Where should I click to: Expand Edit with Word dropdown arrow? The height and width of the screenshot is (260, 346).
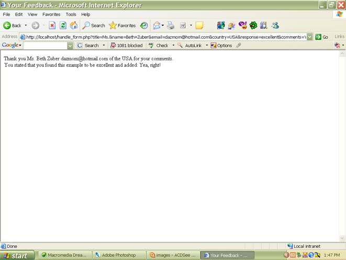191,26
